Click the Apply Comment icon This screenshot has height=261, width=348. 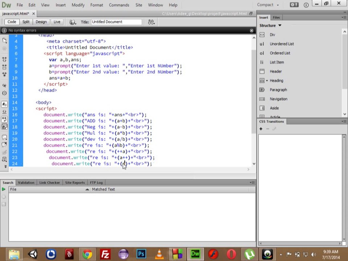4,137
